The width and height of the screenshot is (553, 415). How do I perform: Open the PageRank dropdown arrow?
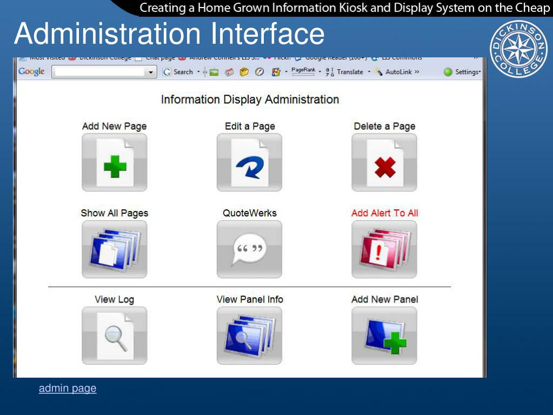tap(320, 71)
